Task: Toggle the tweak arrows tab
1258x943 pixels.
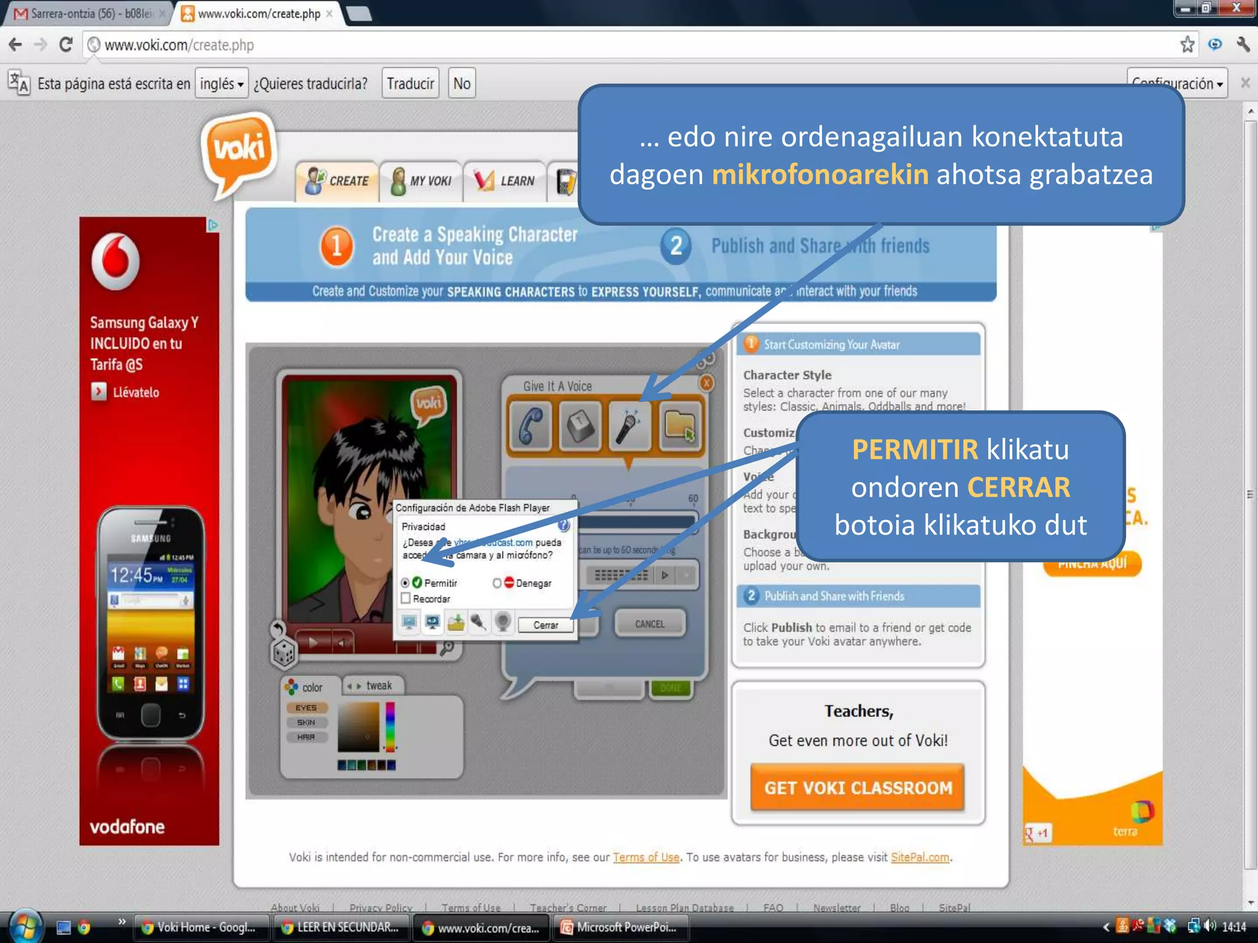Action: coord(370,686)
